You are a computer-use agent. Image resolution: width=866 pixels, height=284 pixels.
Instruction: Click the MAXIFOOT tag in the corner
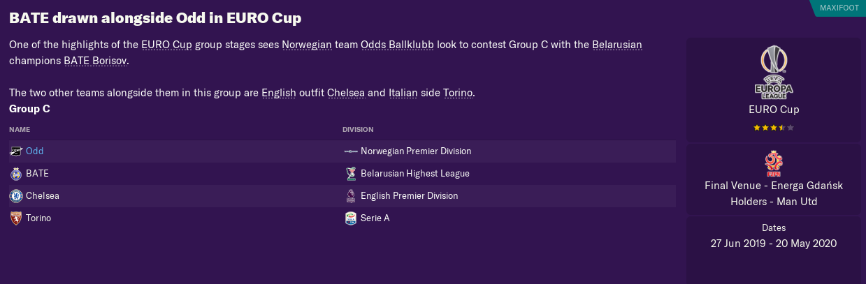[839, 8]
